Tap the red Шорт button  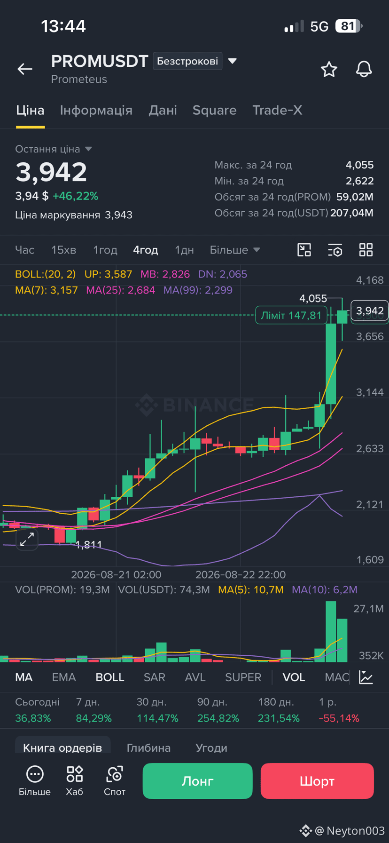(x=317, y=781)
